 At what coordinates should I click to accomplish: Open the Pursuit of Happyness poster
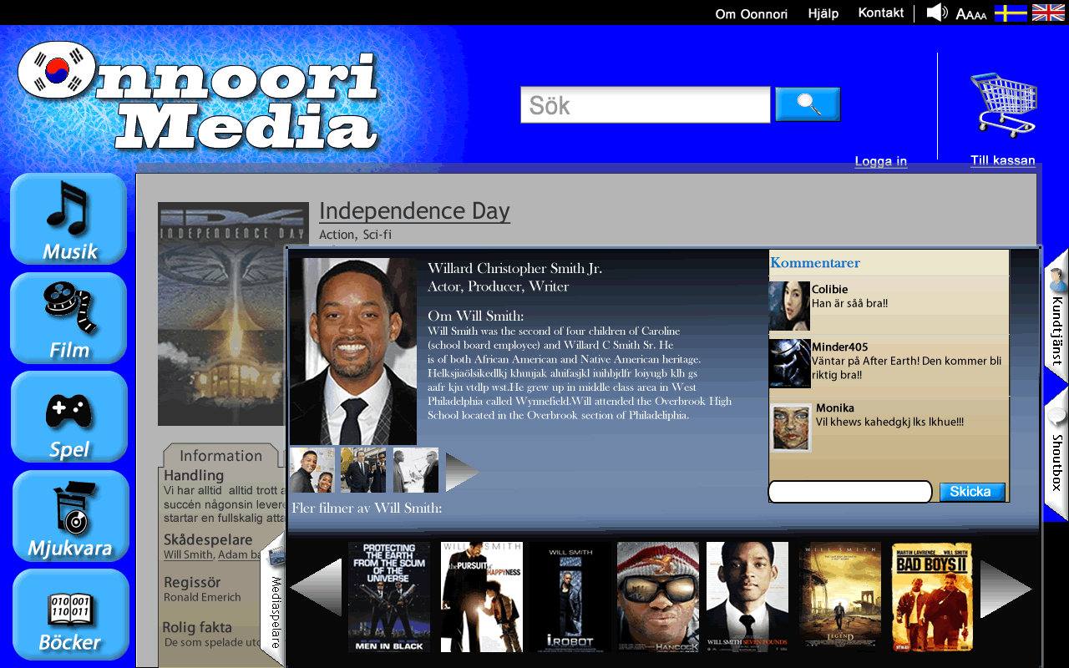482,597
